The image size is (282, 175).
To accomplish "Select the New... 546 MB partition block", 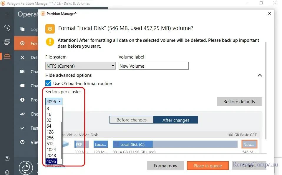I will point(249,144).
